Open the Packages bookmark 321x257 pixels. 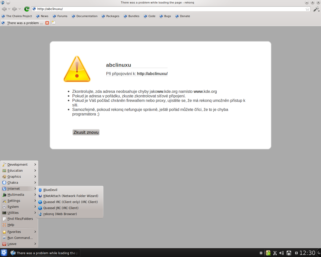[x=110, y=16]
